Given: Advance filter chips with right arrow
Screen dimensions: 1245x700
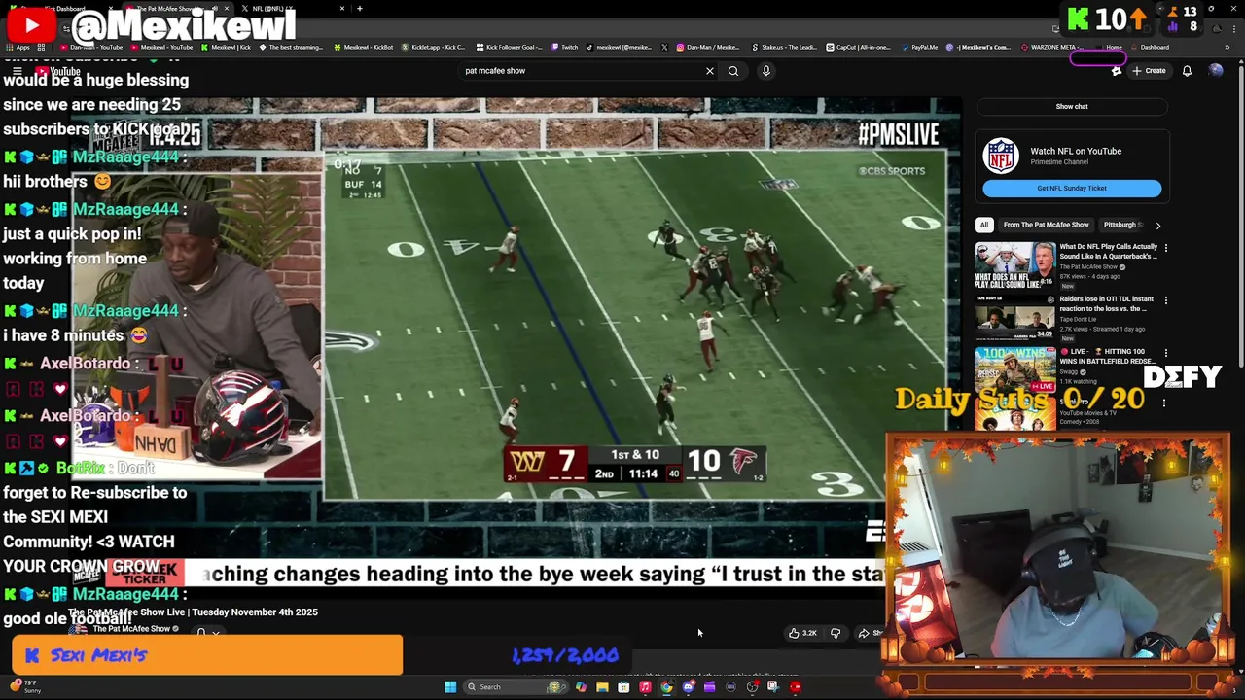Looking at the screenshot, I should pos(1157,226).
